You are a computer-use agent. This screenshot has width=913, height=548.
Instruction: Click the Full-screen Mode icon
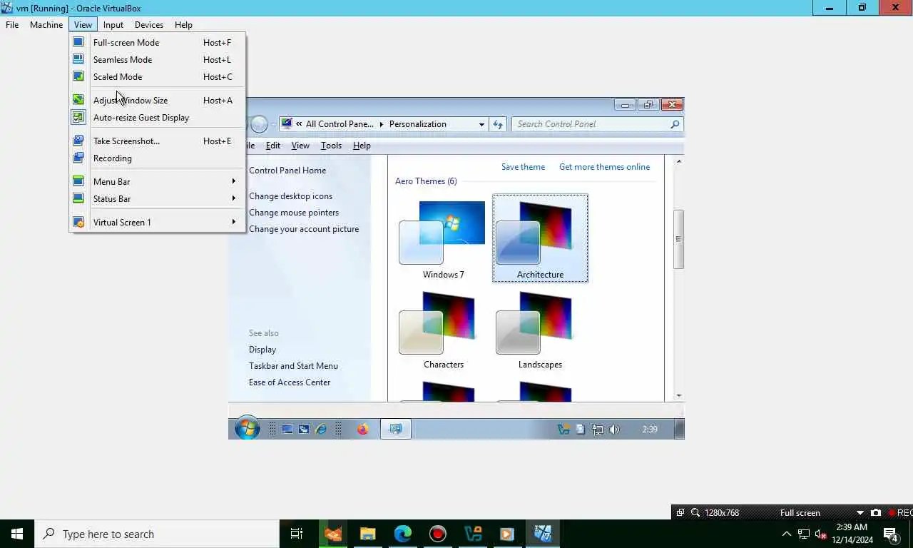pyautogui.click(x=78, y=42)
